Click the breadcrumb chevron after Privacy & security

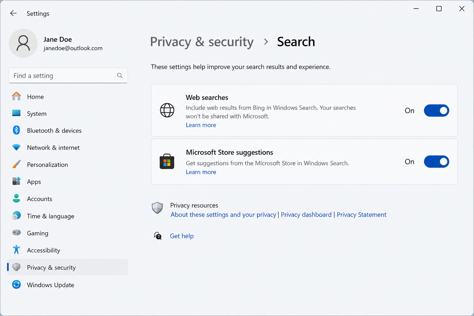pos(266,42)
